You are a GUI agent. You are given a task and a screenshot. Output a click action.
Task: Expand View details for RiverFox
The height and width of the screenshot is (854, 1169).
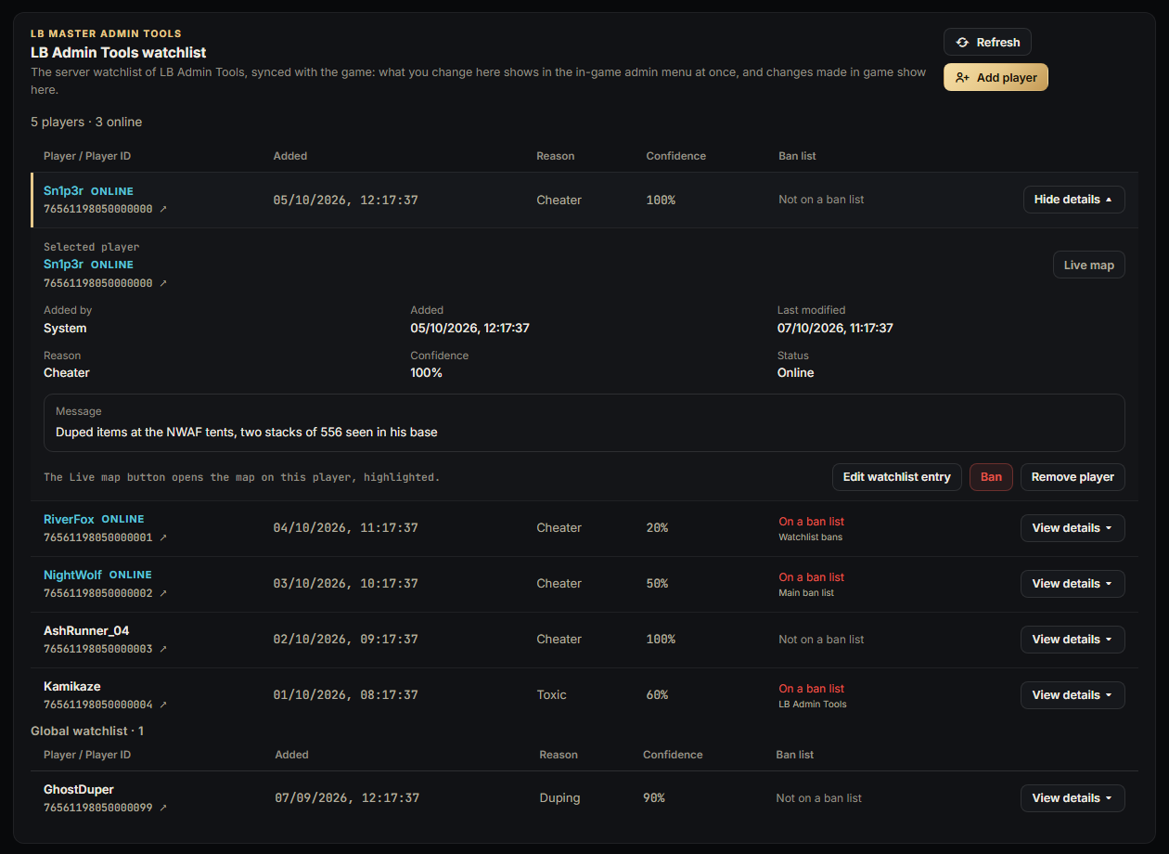click(x=1073, y=528)
